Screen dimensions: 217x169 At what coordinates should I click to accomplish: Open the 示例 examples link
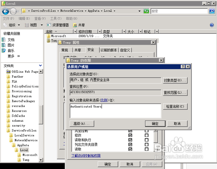(104, 100)
